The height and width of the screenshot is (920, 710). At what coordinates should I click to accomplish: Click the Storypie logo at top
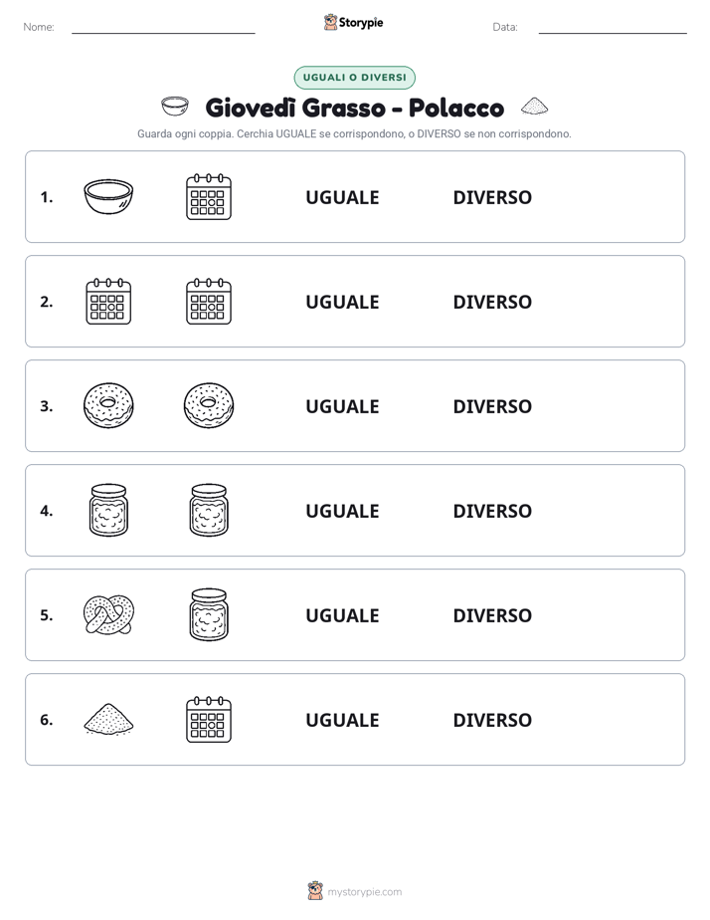coord(353,22)
